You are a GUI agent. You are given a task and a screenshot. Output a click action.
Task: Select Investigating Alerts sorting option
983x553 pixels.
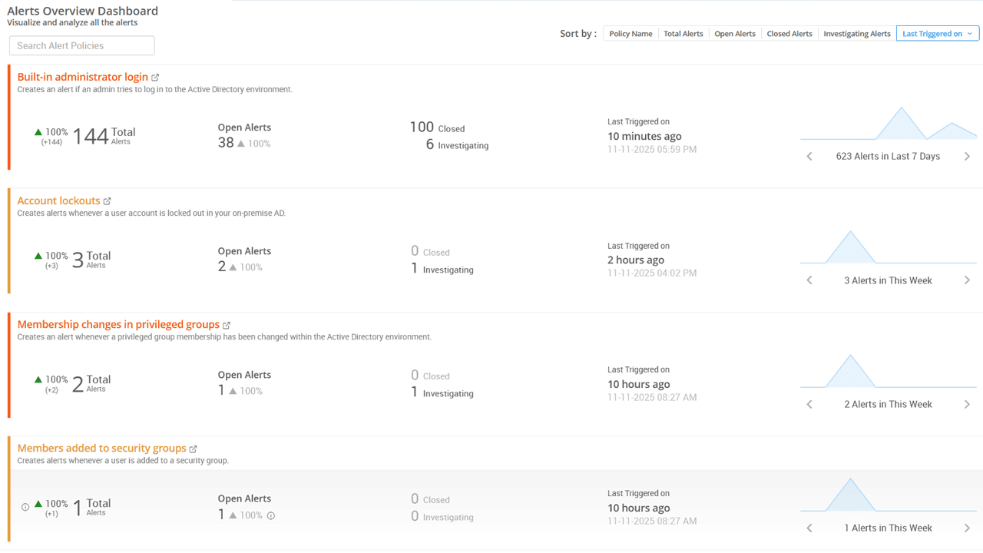(x=857, y=33)
